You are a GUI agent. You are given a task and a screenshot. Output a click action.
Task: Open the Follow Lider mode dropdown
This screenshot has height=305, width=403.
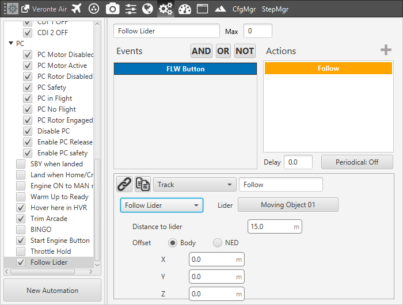(x=162, y=205)
